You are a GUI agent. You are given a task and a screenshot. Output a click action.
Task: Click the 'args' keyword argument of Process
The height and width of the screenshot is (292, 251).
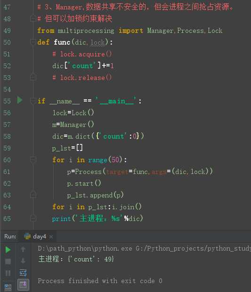point(159,172)
